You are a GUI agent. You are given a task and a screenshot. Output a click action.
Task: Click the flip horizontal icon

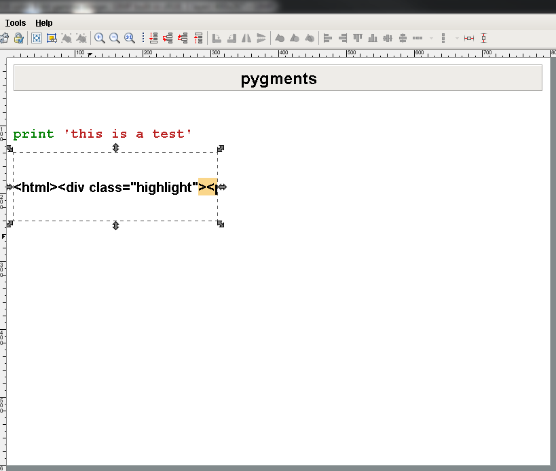[246, 38]
